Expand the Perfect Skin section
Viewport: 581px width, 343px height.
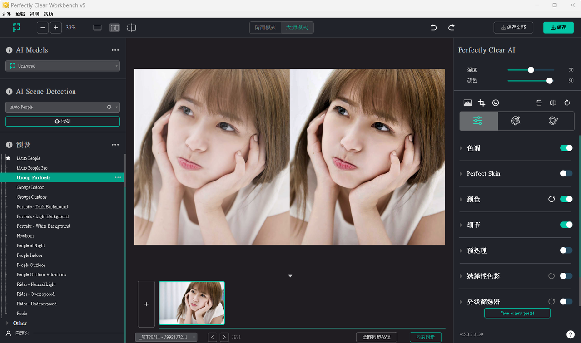pyautogui.click(x=461, y=174)
